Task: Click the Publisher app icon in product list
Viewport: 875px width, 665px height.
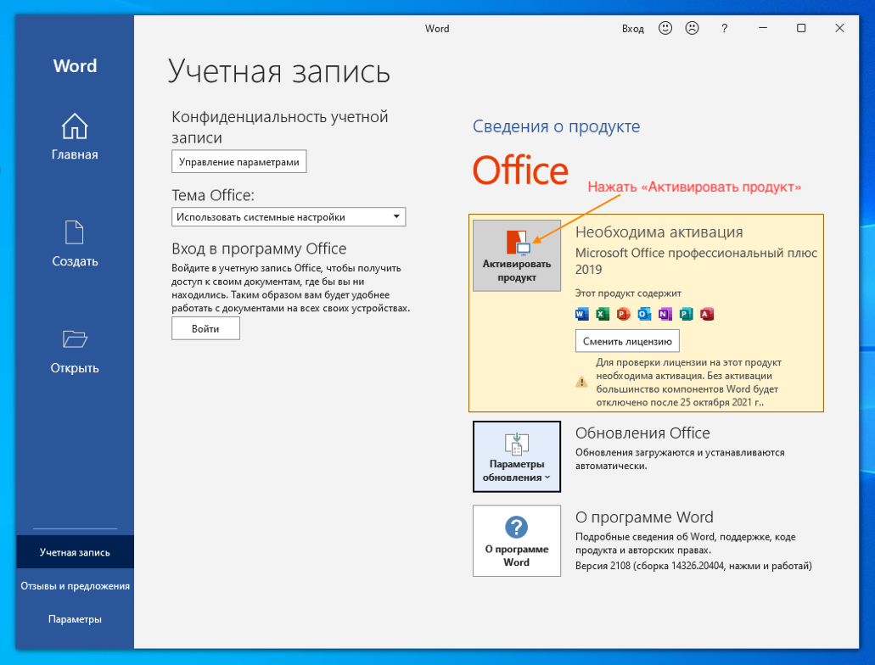Action: coord(686,314)
